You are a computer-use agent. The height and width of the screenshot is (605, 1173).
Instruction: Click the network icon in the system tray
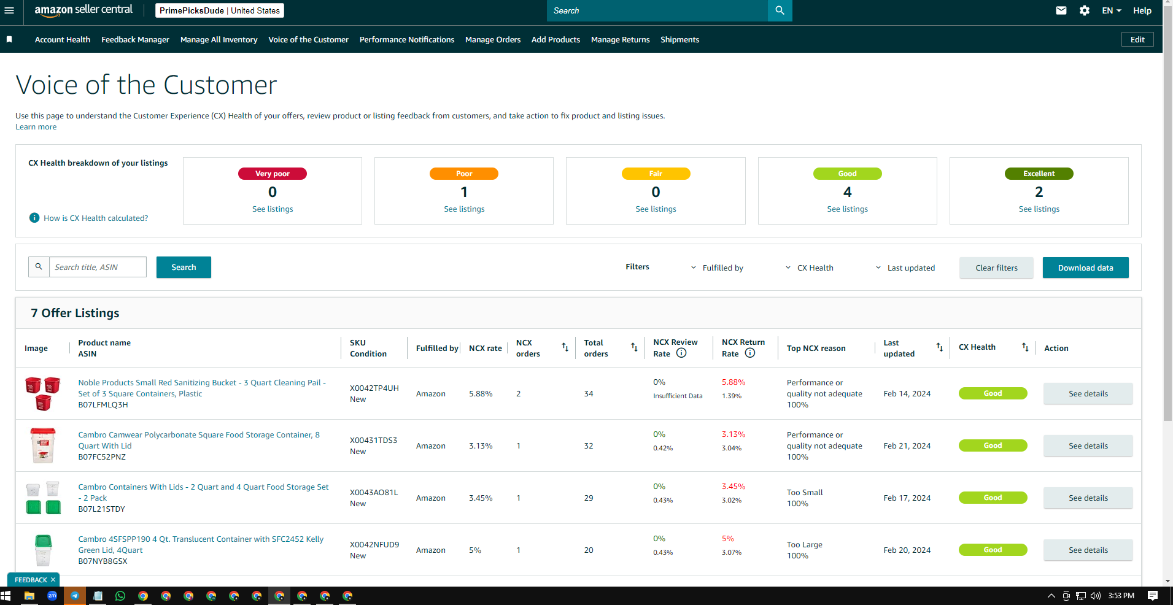pos(1081,596)
